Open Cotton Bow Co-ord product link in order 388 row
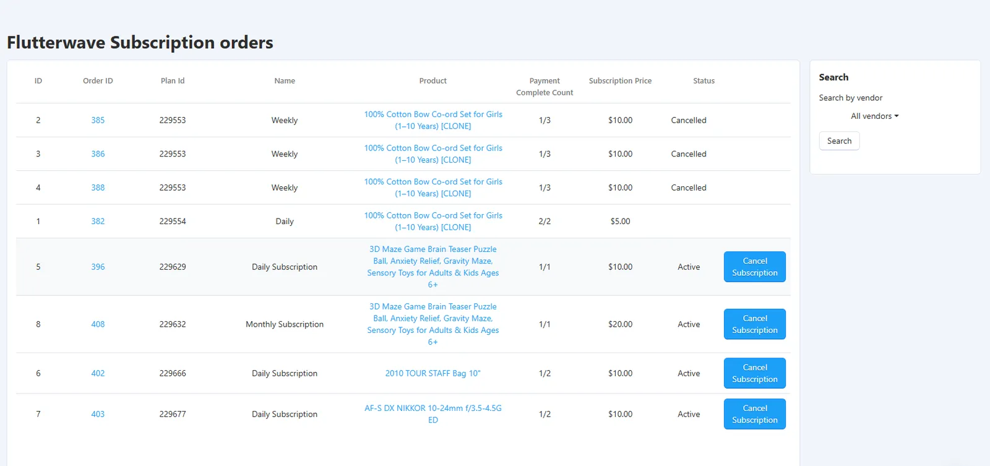990x466 pixels. coord(433,188)
